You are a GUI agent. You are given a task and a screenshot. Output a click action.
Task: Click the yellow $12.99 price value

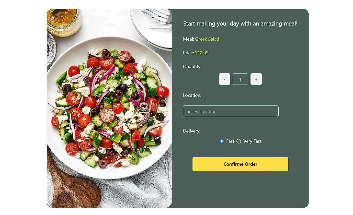[x=202, y=53]
